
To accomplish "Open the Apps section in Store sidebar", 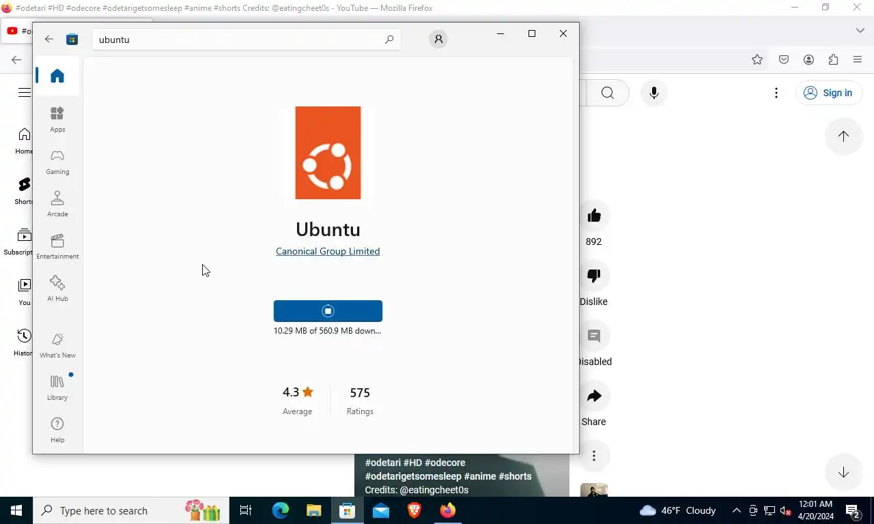I will [57, 119].
